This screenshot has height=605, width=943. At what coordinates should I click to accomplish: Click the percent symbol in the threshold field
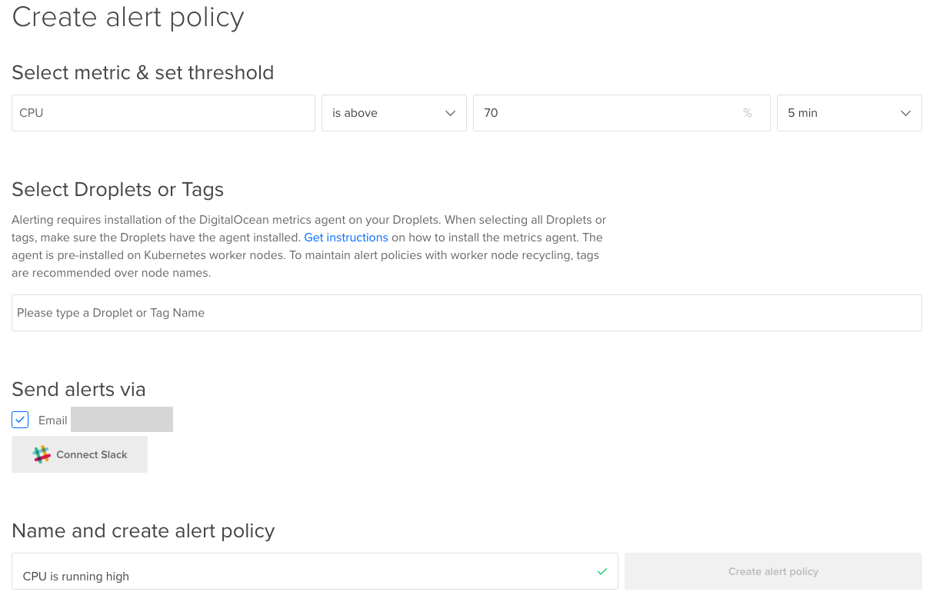point(747,113)
